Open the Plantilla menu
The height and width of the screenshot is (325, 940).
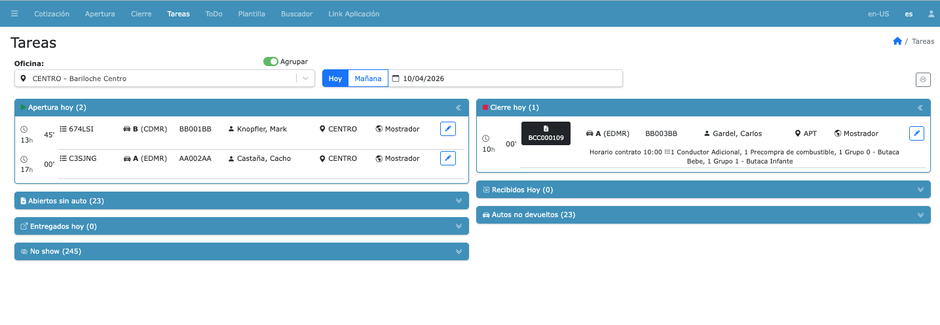tap(252, 14)
